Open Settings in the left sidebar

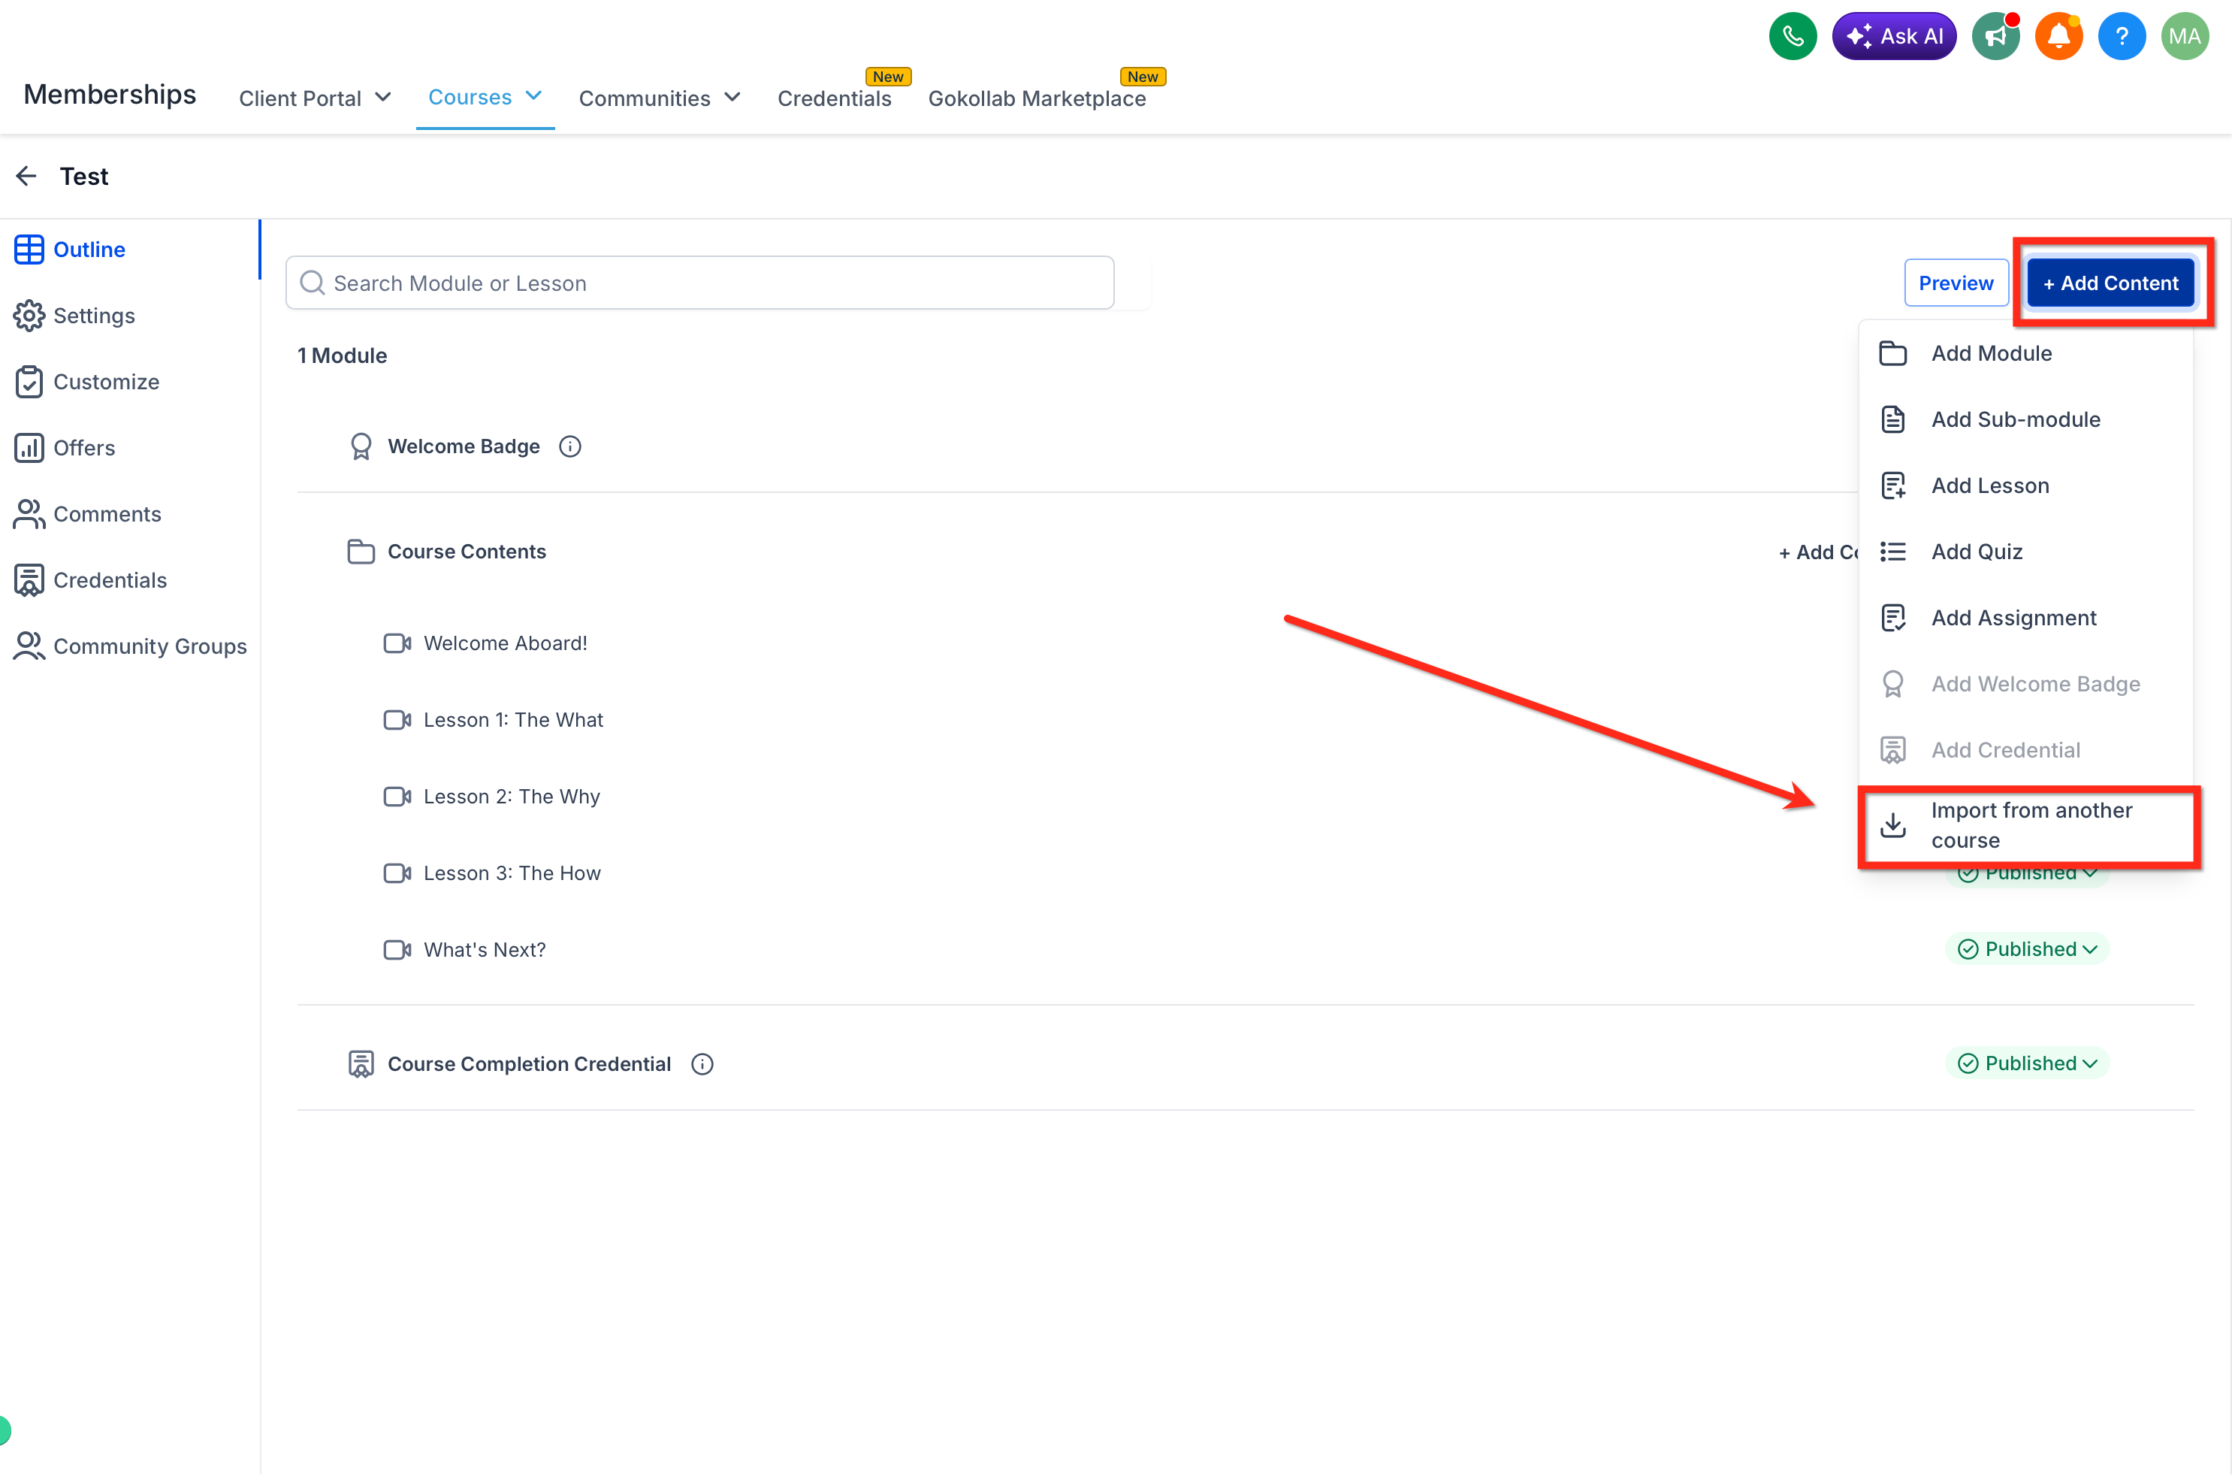click(94, 316)
